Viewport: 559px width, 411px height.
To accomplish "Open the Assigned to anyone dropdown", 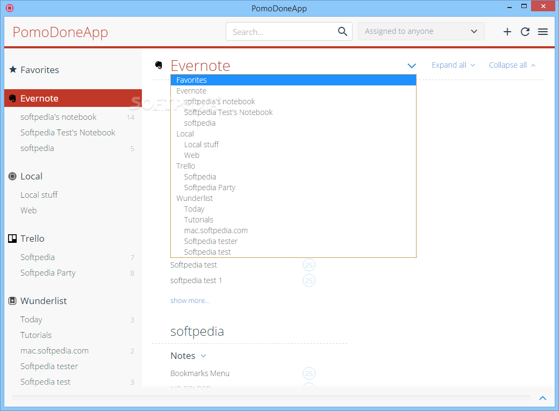I will click(x=421, y=31).
